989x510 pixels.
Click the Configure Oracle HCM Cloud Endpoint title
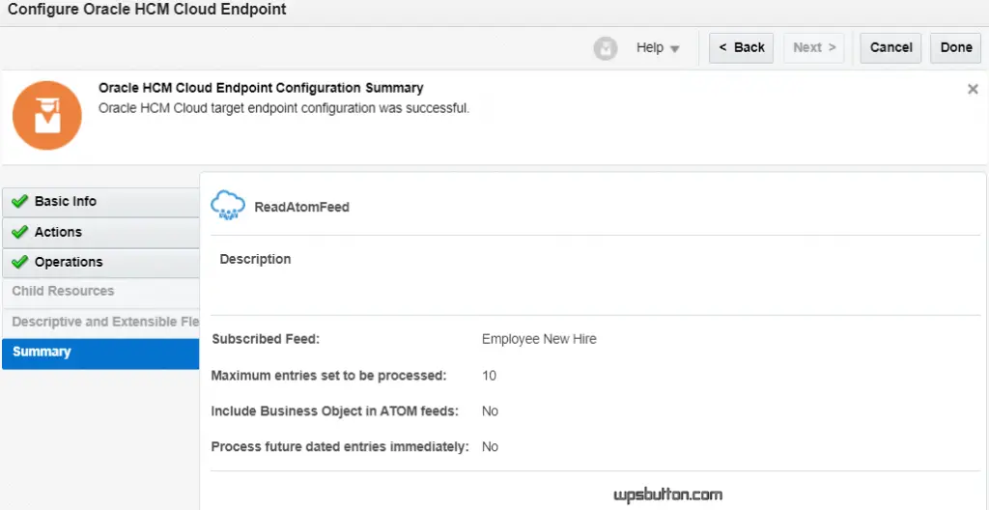[147, 10]
